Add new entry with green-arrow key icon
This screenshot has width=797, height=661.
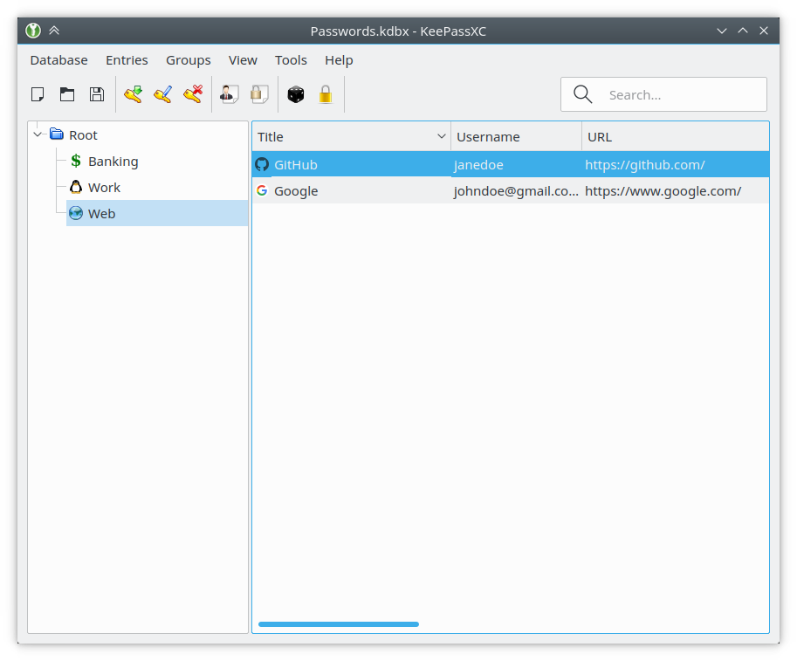click(134, 94)
